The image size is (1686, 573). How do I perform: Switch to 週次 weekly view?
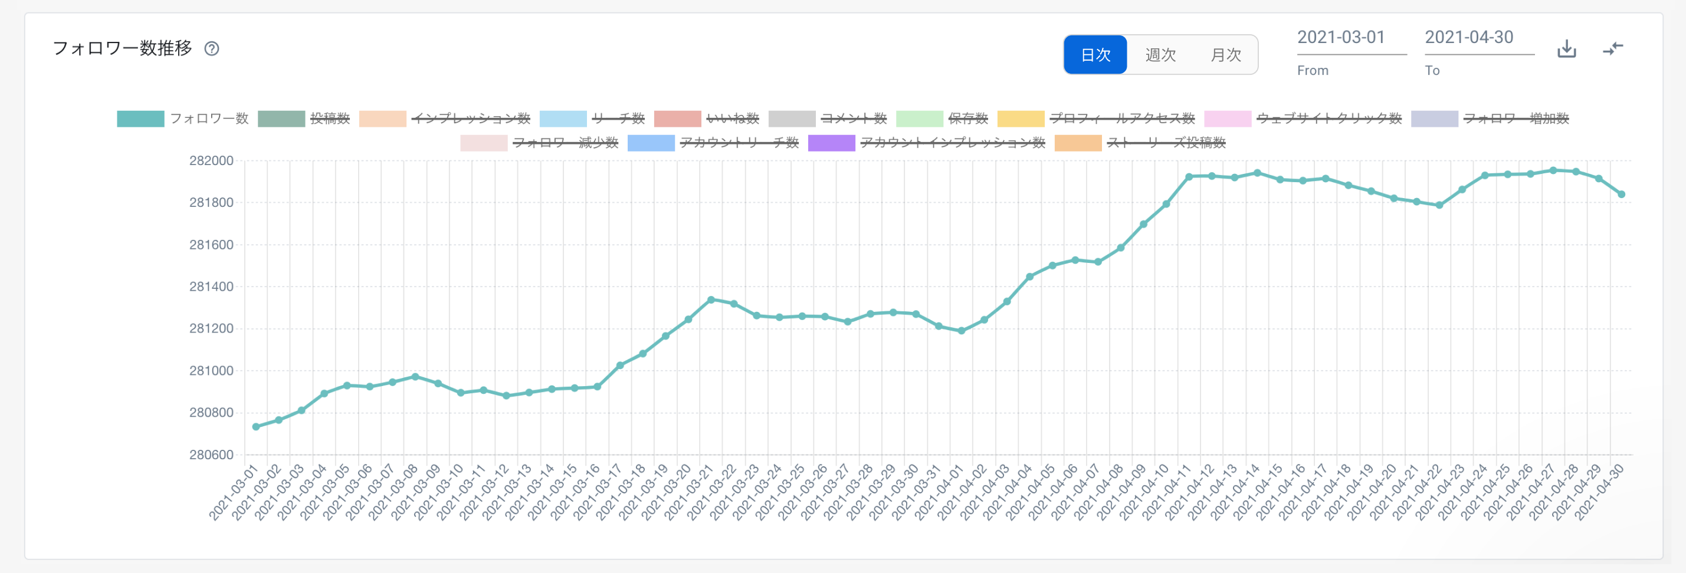[1160, 55]
